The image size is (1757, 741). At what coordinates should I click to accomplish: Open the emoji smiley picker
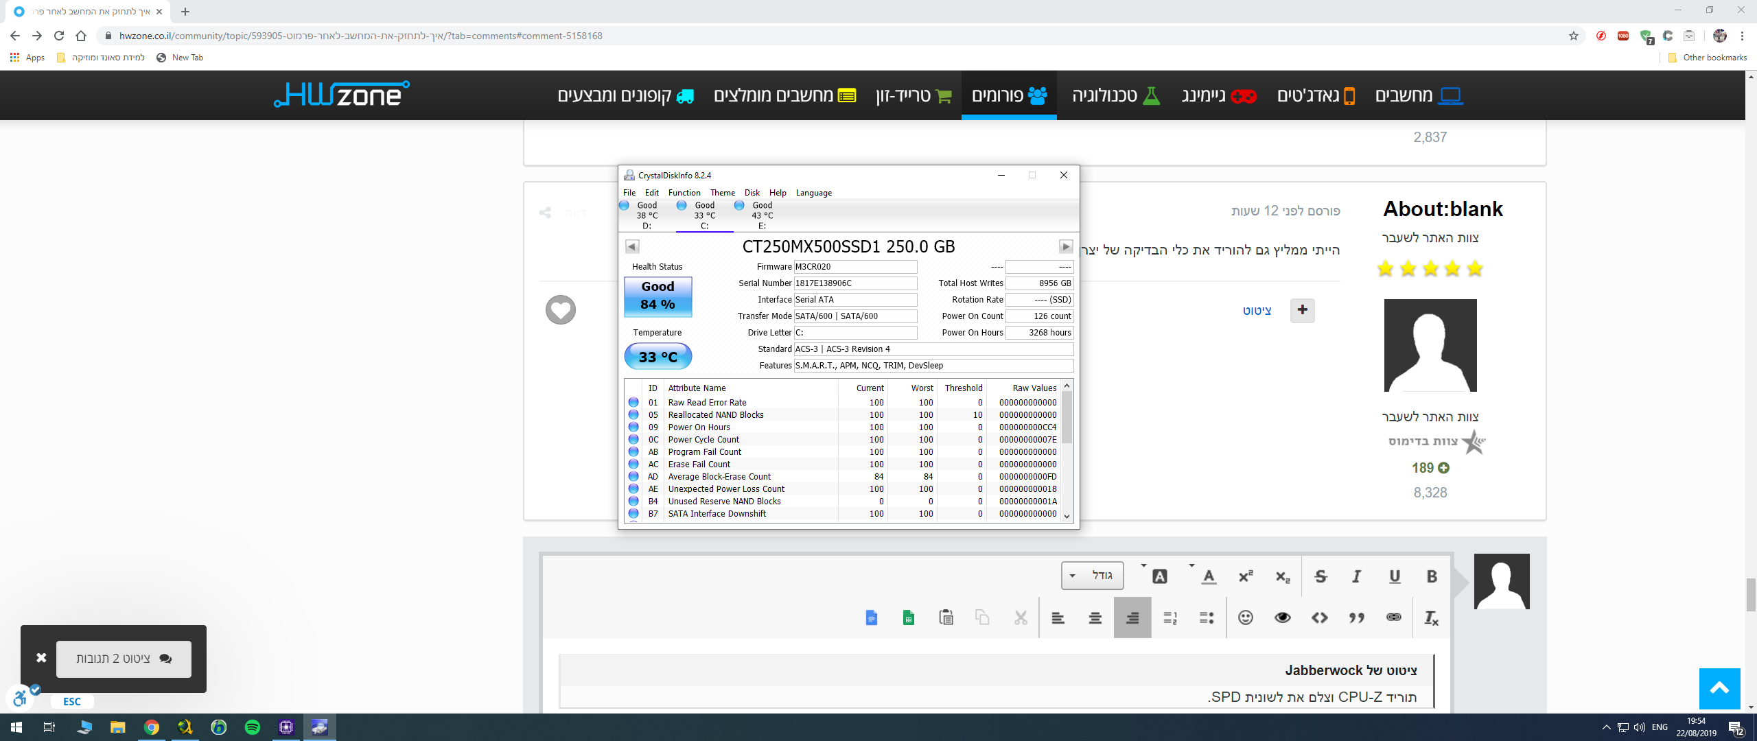tap(1245, 617)
